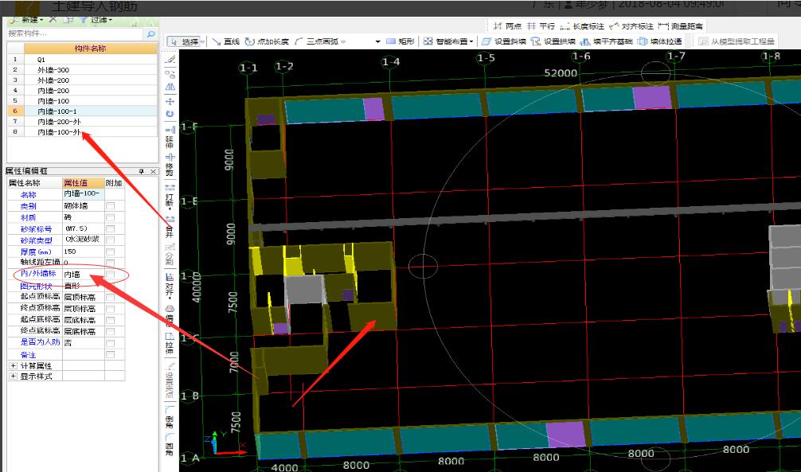Image resolution: width=801 pixels, height=472 pixels.
Task: Expand the 显示样式 group
Action: click(x=14, y=376)
